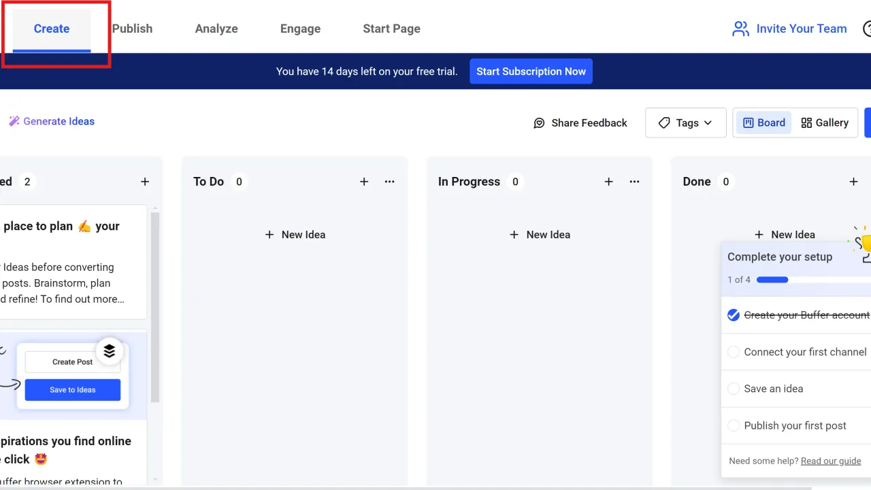Screen dimensions: 871x490
Task: Click the Unassigned column vertical scrollbar
Action: (155, 306)
